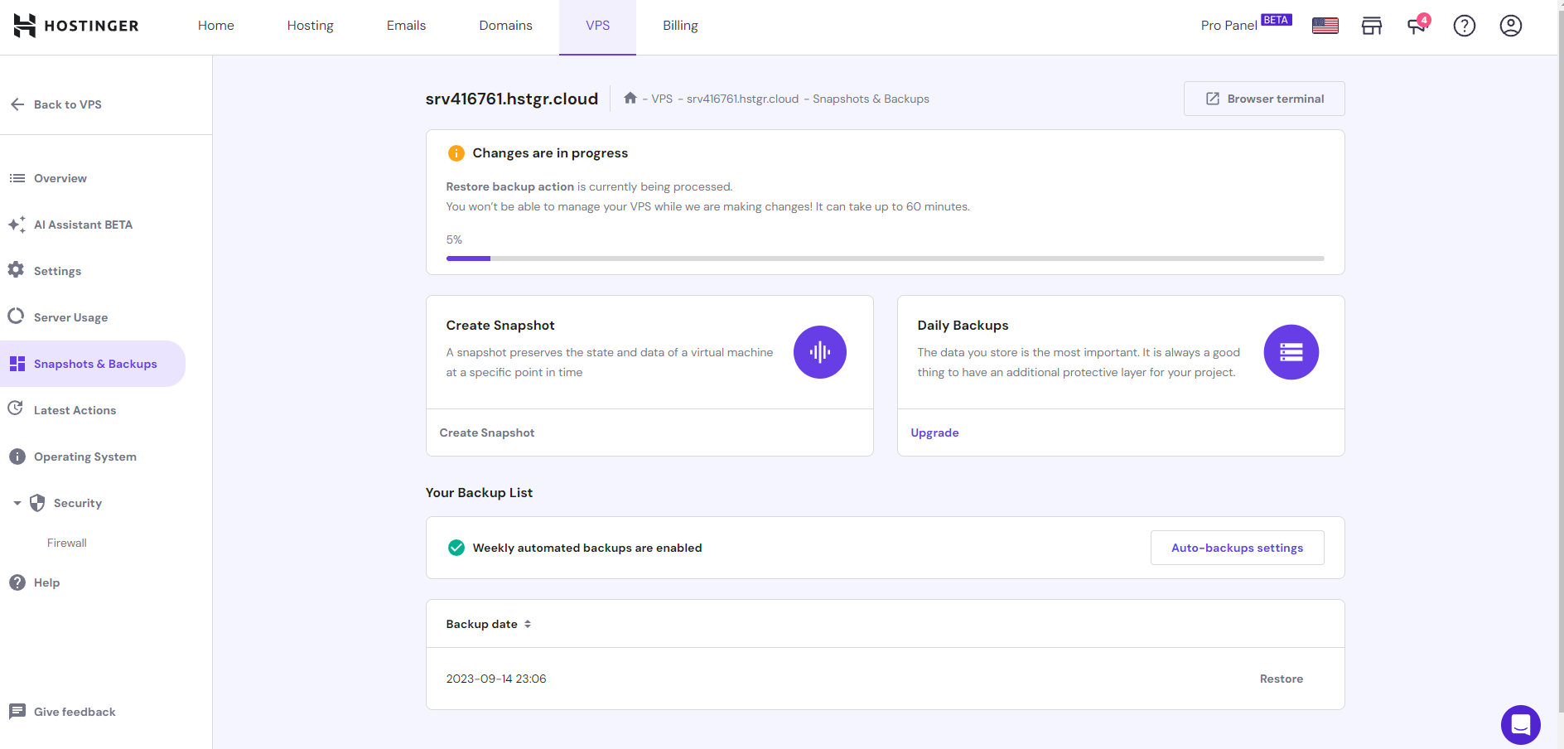Open the help question mark icon in header
This screenshot has width=1564, height=749.
(1465, 26)
